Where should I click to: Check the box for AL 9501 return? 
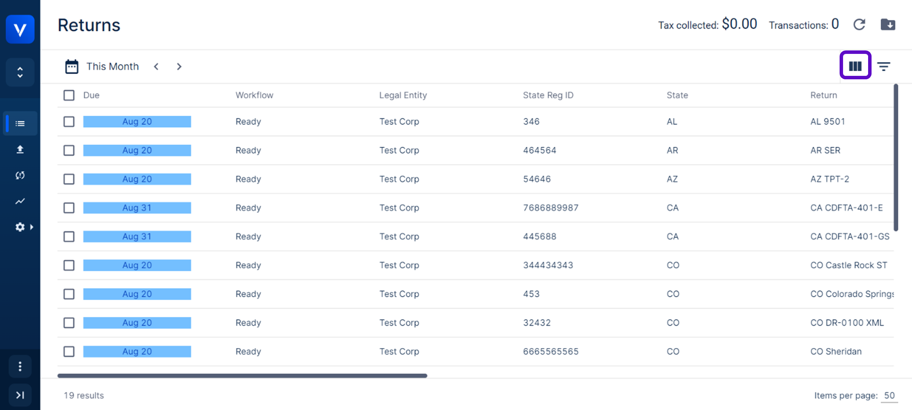tap(69, 122)
